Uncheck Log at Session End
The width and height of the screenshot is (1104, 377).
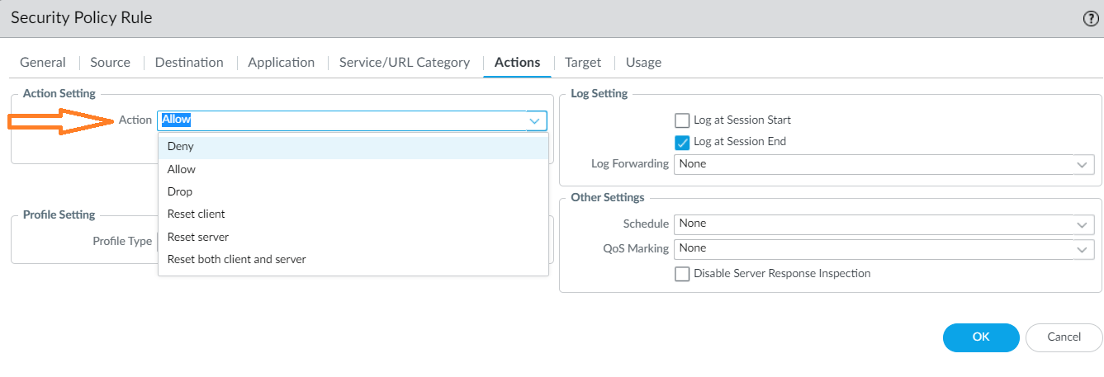682,142
